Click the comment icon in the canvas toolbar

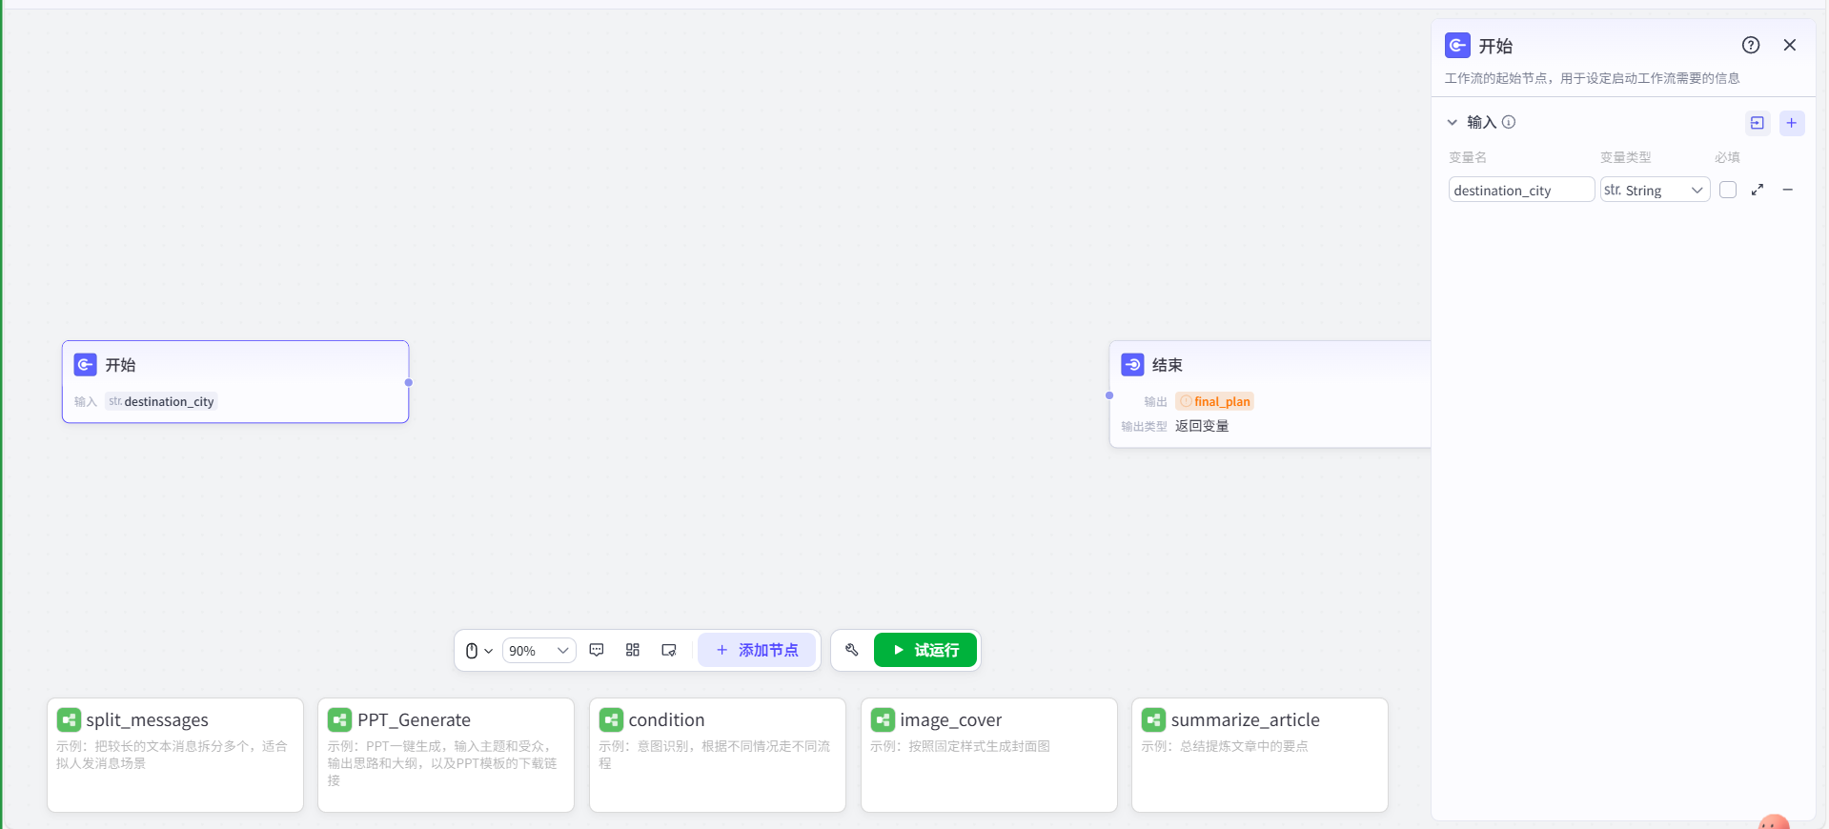(x=597, y=650)
